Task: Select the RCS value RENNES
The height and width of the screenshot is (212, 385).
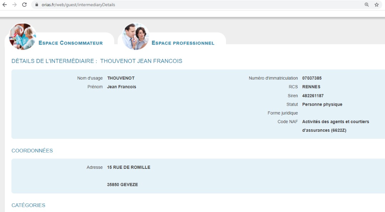Action: coord(311,87)
